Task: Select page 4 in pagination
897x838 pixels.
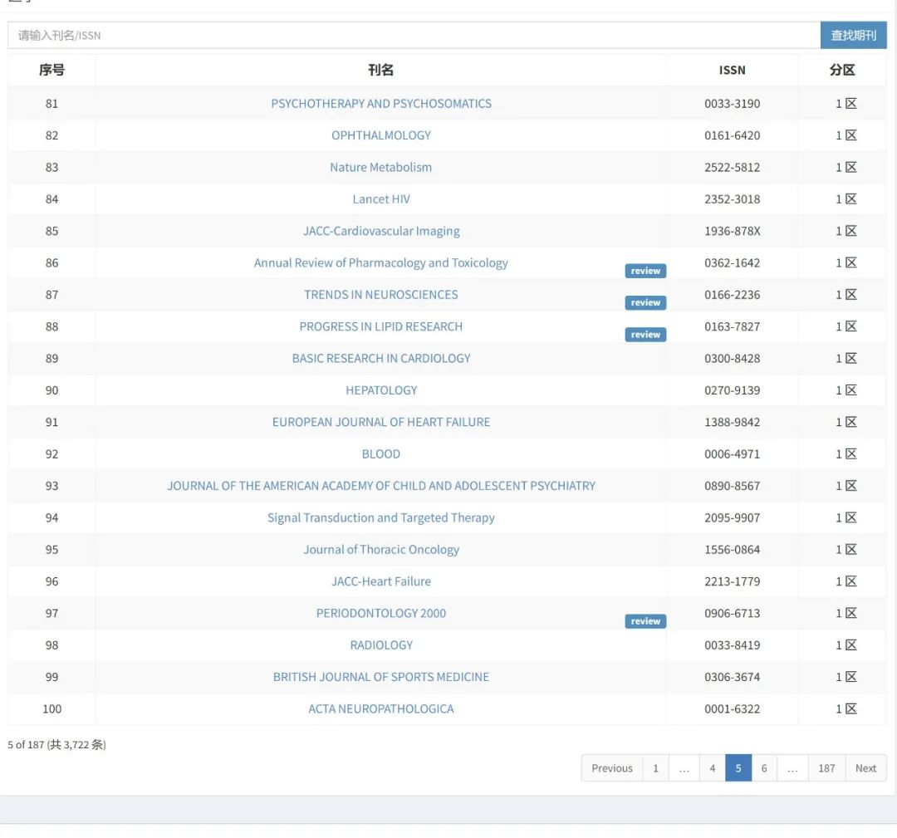Action: coord(712,768)
